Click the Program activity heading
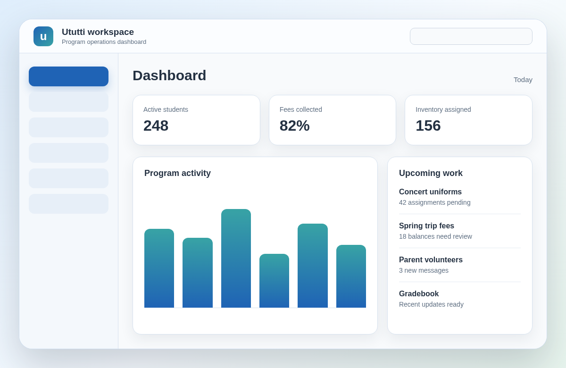Viewport: 566px width, 368px height. 177,173
